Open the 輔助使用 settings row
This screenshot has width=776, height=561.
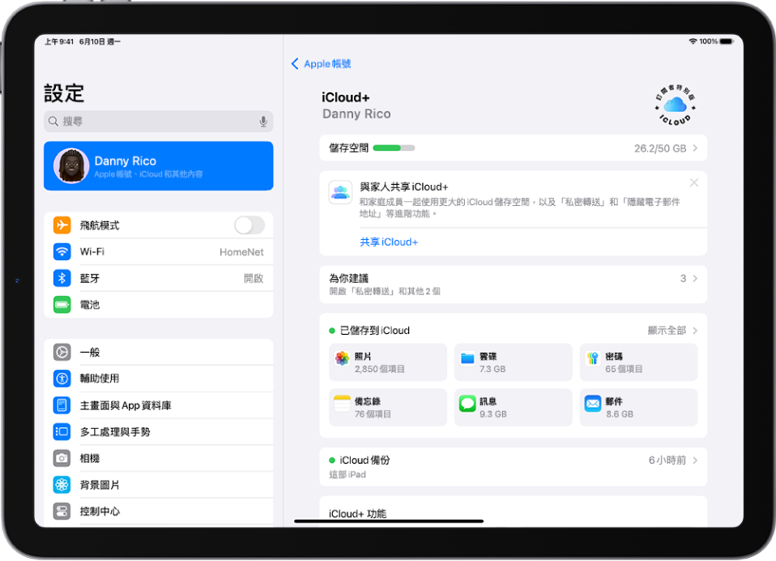click(159, 379)
